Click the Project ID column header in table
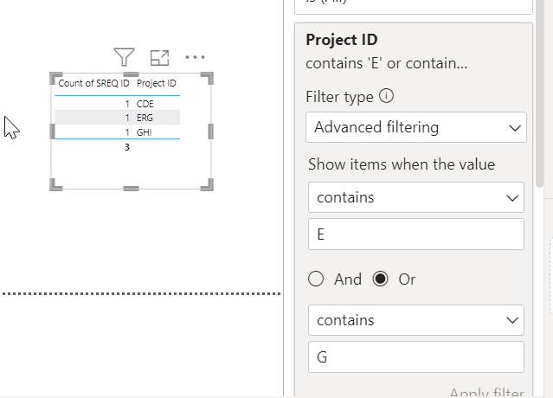 pyautogui.click(x=157, y=83)
